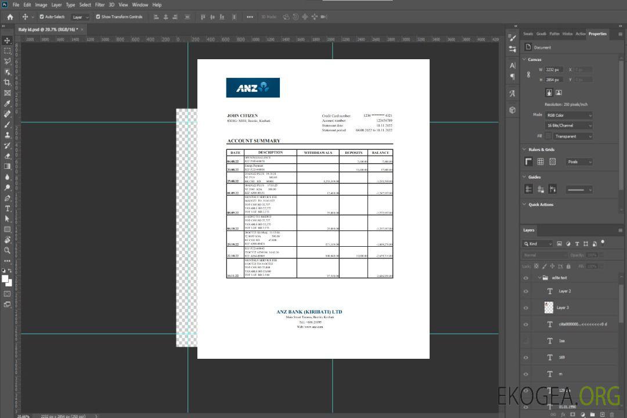The image size is (627, 418).
Task: Select the Rectangular Marquee tool
Action: point(7,51)
